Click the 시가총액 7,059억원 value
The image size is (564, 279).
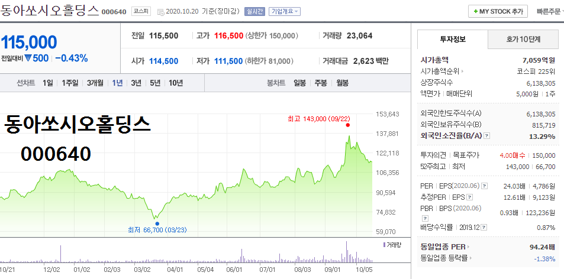pos(539,60)
